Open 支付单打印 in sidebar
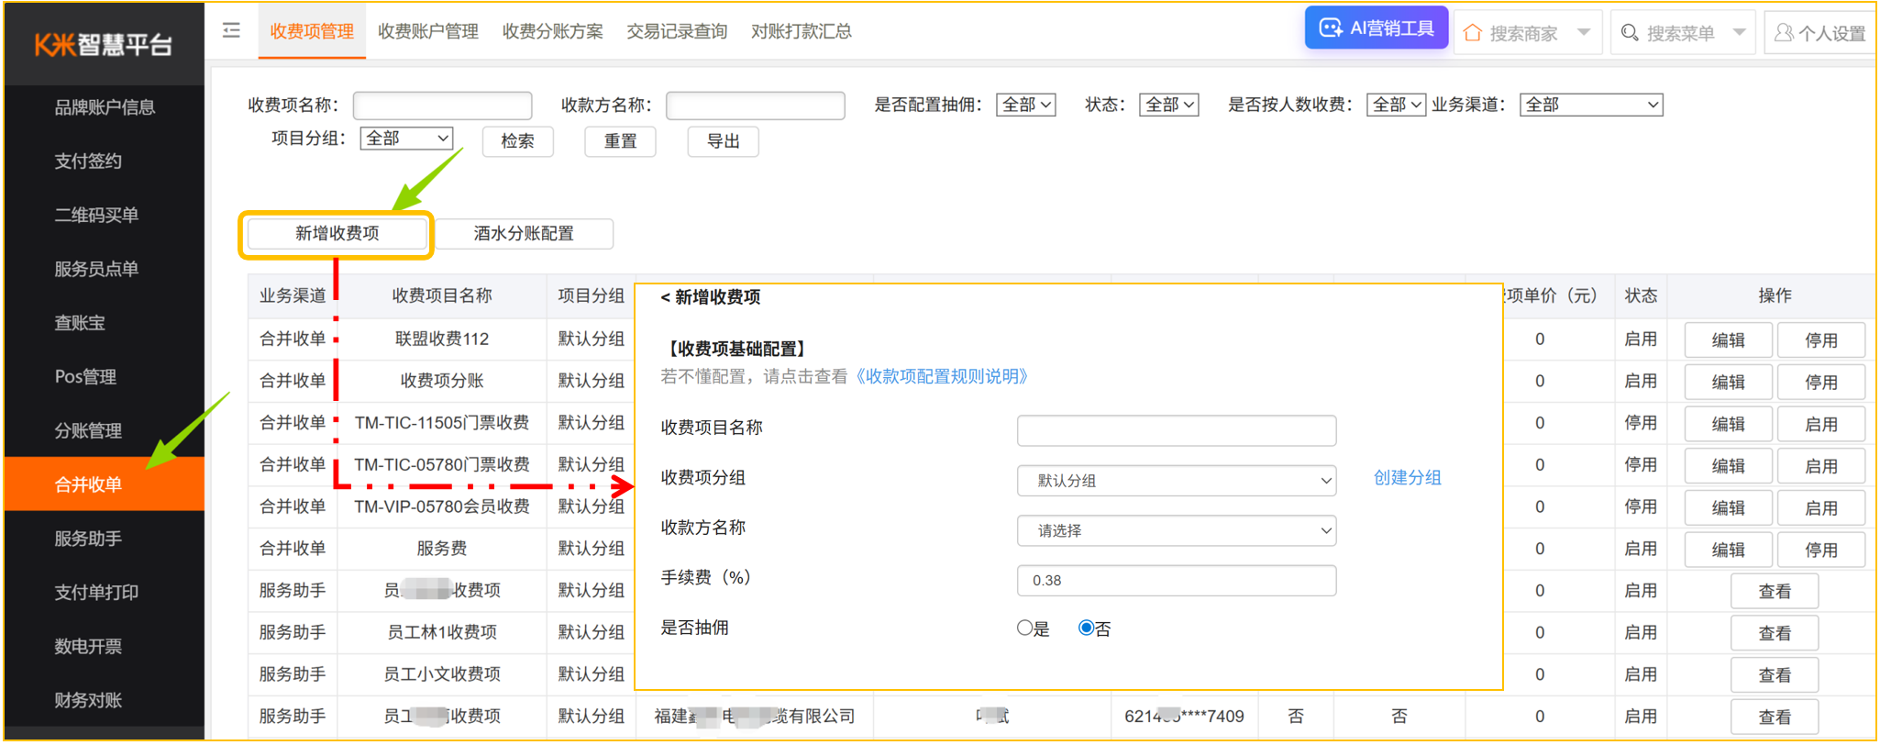This screenshot has width=1880, height=745. coord(105,593)
